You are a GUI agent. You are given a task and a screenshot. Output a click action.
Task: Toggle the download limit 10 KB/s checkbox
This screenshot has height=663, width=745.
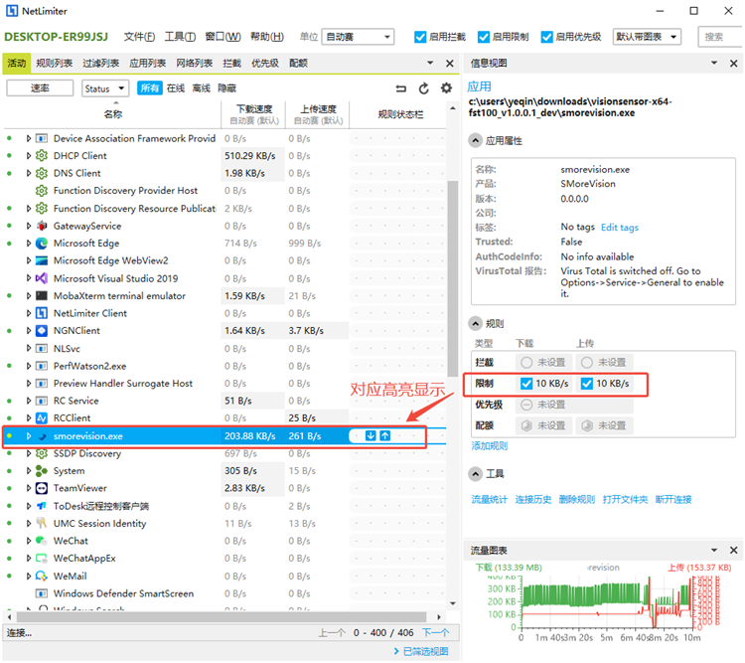pos(526,384)
